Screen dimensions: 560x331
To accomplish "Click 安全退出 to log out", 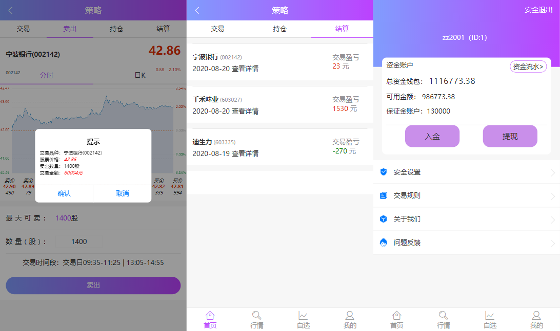I will click(538, 10).
